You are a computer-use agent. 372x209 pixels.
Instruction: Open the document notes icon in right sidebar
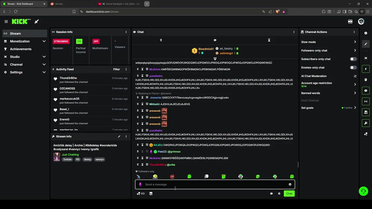(x=366, y=80)
